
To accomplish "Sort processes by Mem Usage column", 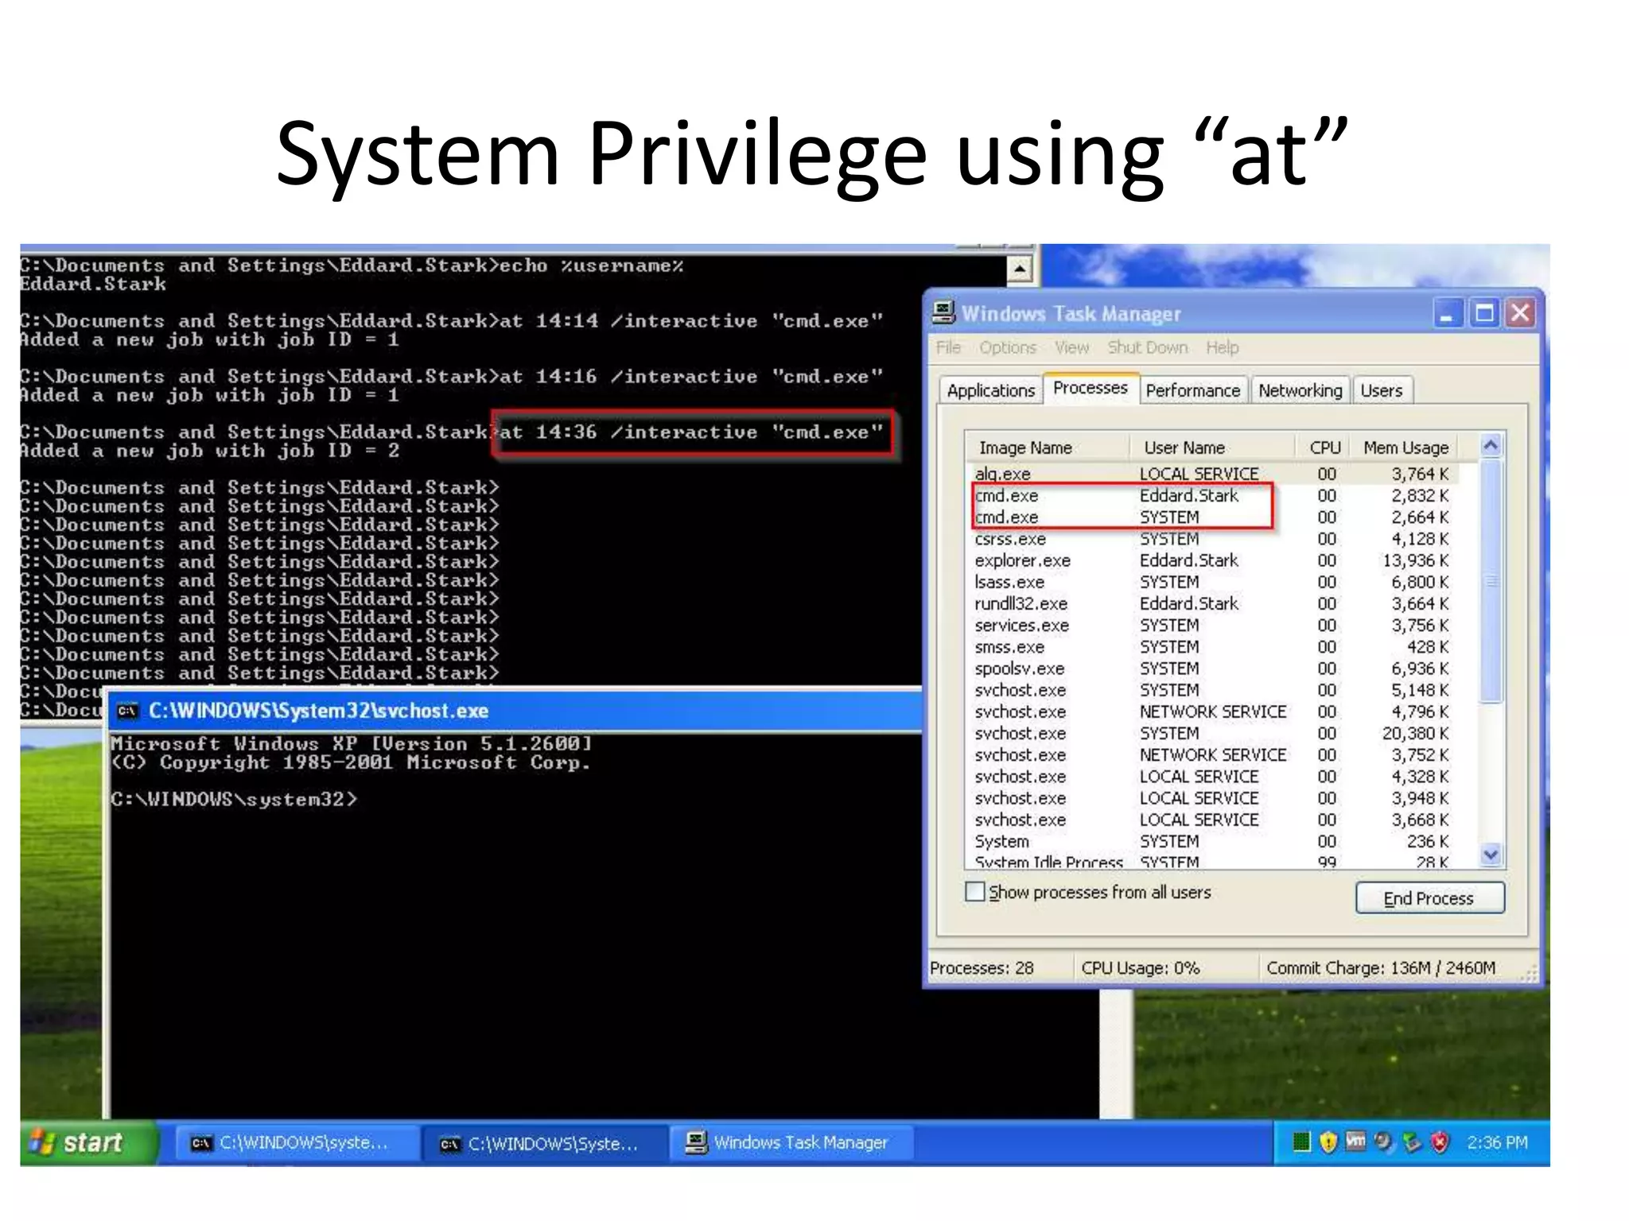I will point(1405,448).
